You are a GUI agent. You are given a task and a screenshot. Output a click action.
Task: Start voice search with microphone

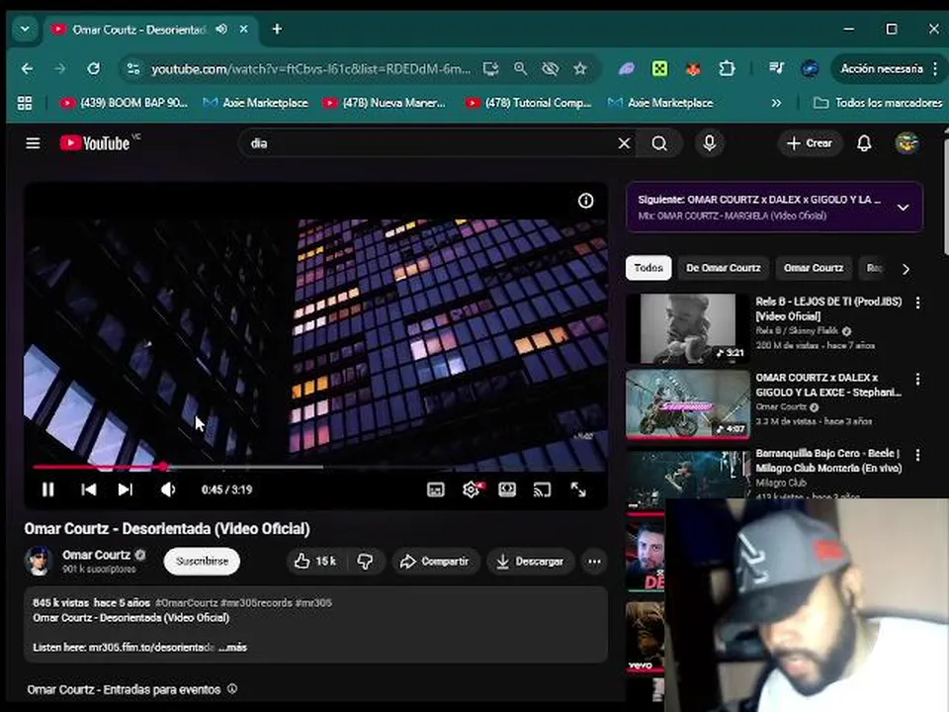(710, 143)
